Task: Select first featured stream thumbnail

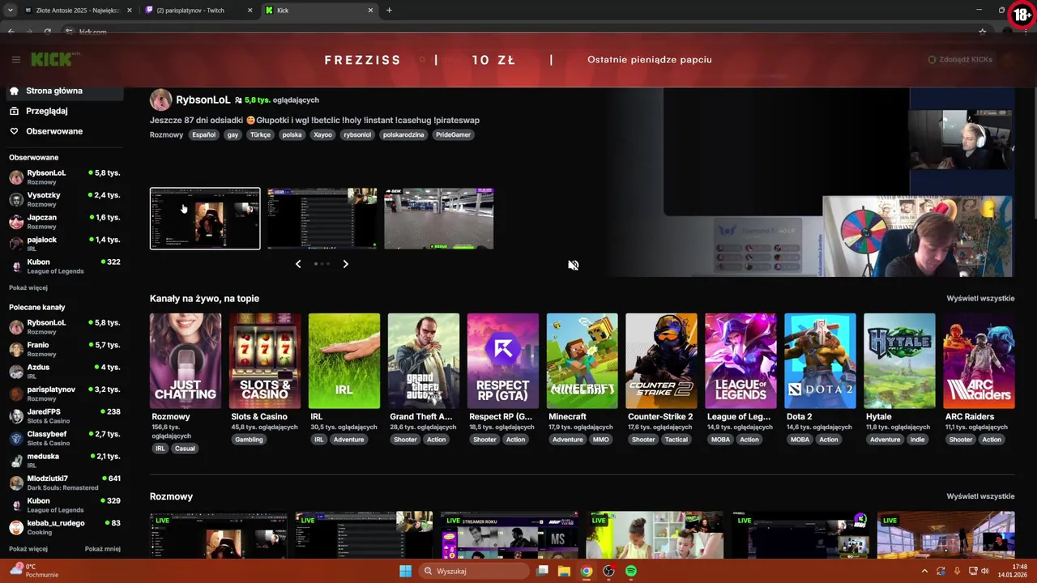Action: click(x=205, y=219)
